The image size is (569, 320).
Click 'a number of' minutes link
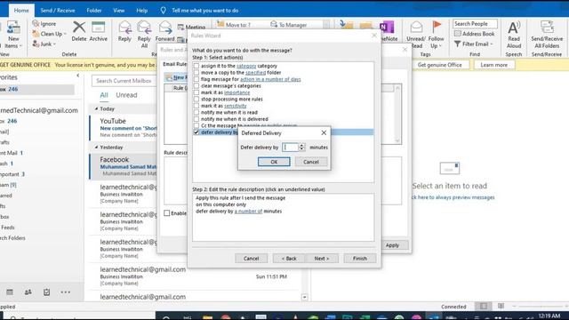coord(248,212)
